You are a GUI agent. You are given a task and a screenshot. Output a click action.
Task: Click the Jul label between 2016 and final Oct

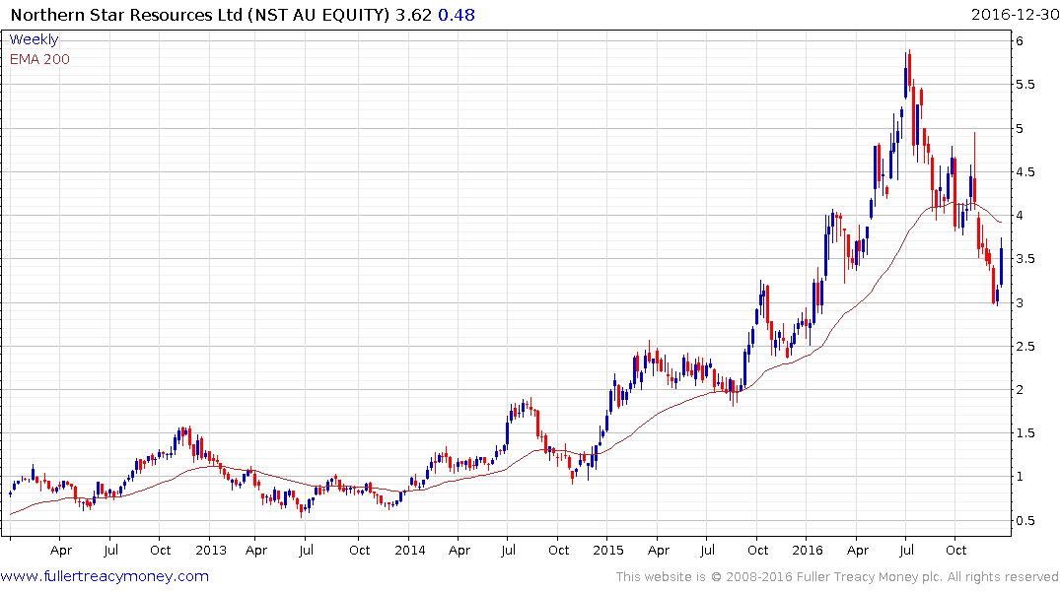(906, 550)
